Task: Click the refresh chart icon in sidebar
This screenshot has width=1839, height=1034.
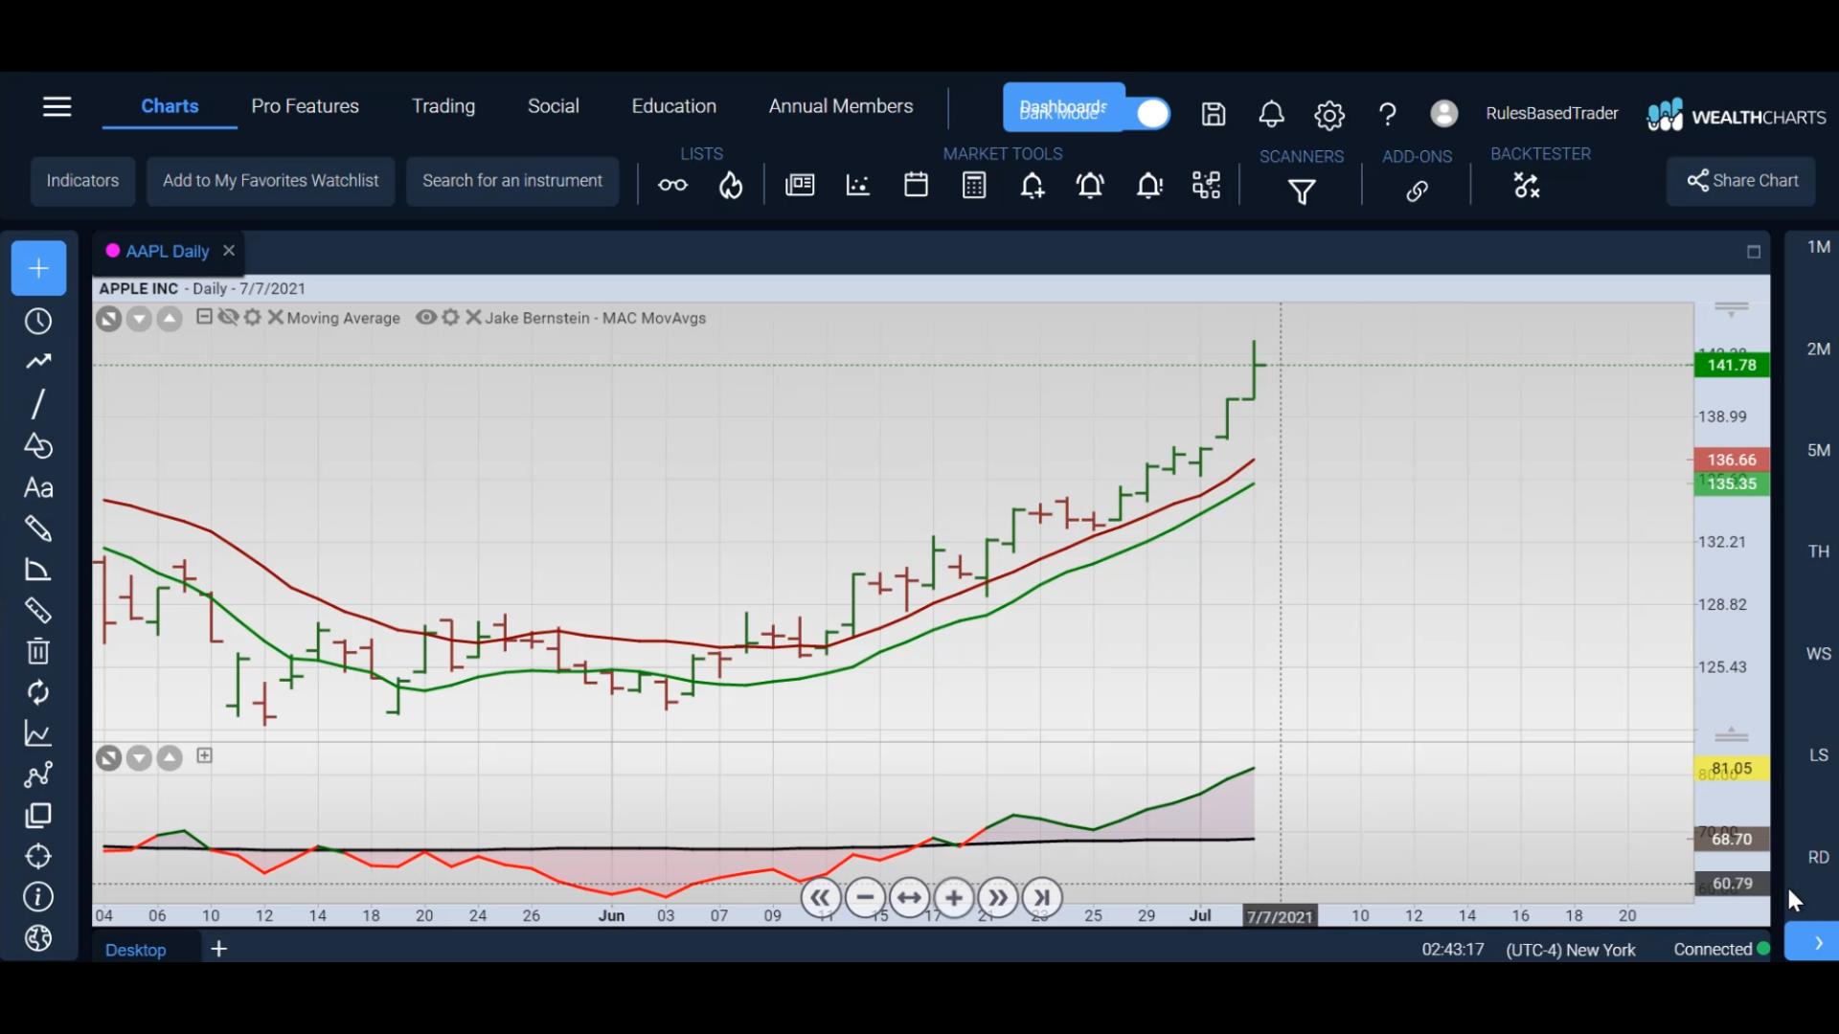Action: point(38,692)
